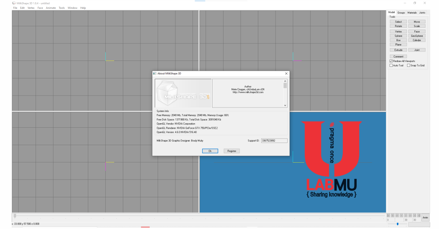439x229 pixels.
Task: Step forward one frame arrow
Action: click(406, 216)
